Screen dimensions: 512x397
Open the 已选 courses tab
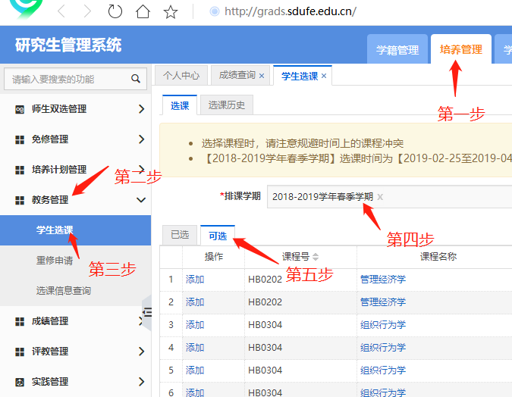click(x=180, y=235)
